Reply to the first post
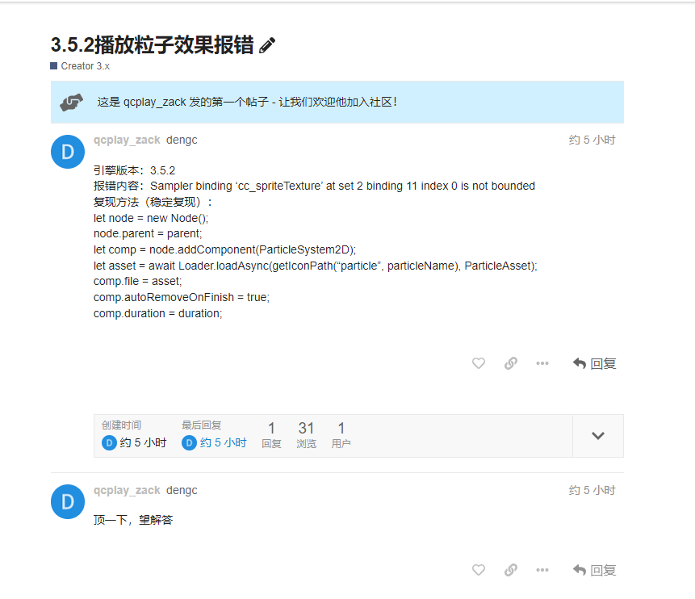The height and width of the screenshot is (599, 695). tap(594, 363)
